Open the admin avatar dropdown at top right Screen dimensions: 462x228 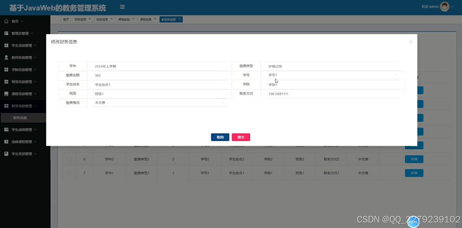pos(444,6)
